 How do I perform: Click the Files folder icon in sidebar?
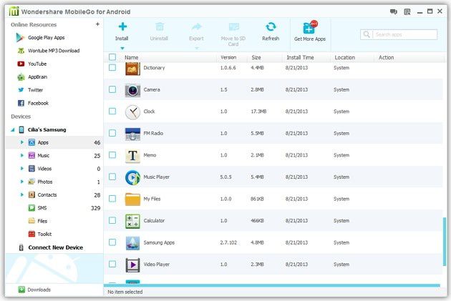point(31,221)
